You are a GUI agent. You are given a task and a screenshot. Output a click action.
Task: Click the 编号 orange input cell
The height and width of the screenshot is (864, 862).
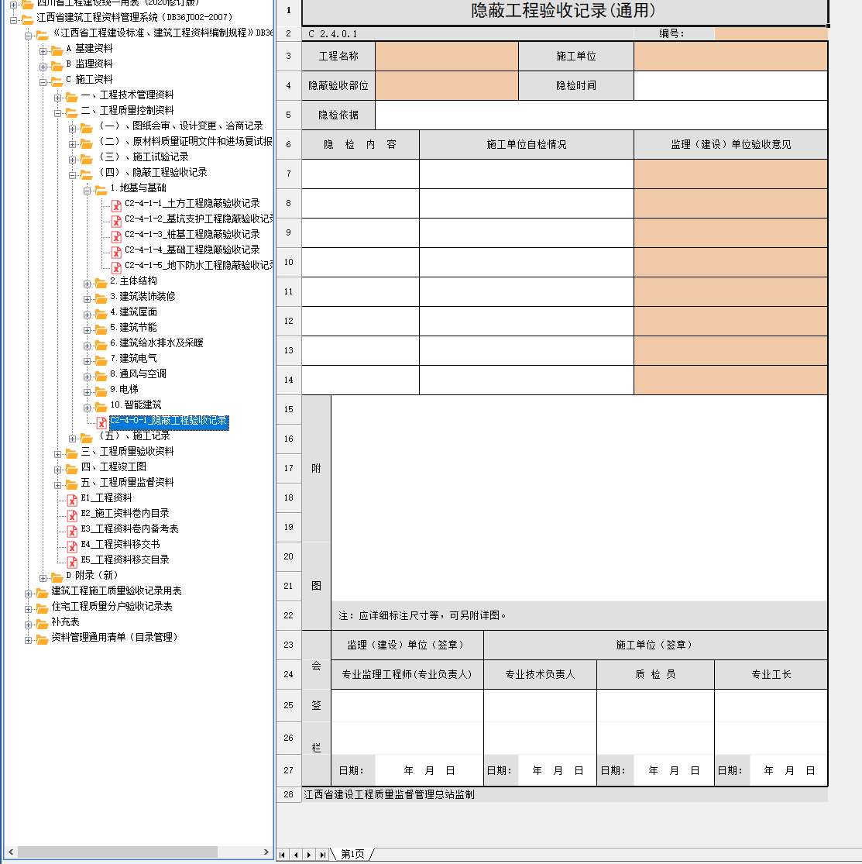(x=771, y=33)
